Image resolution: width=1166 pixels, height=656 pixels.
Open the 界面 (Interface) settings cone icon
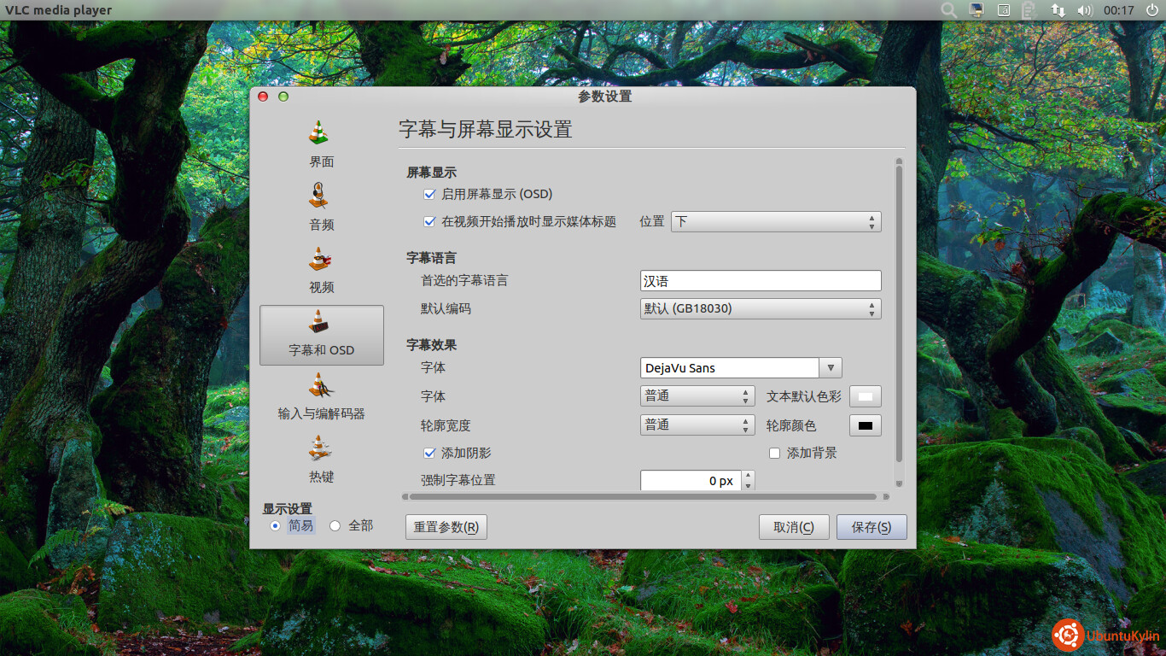(x=320, y=133)
